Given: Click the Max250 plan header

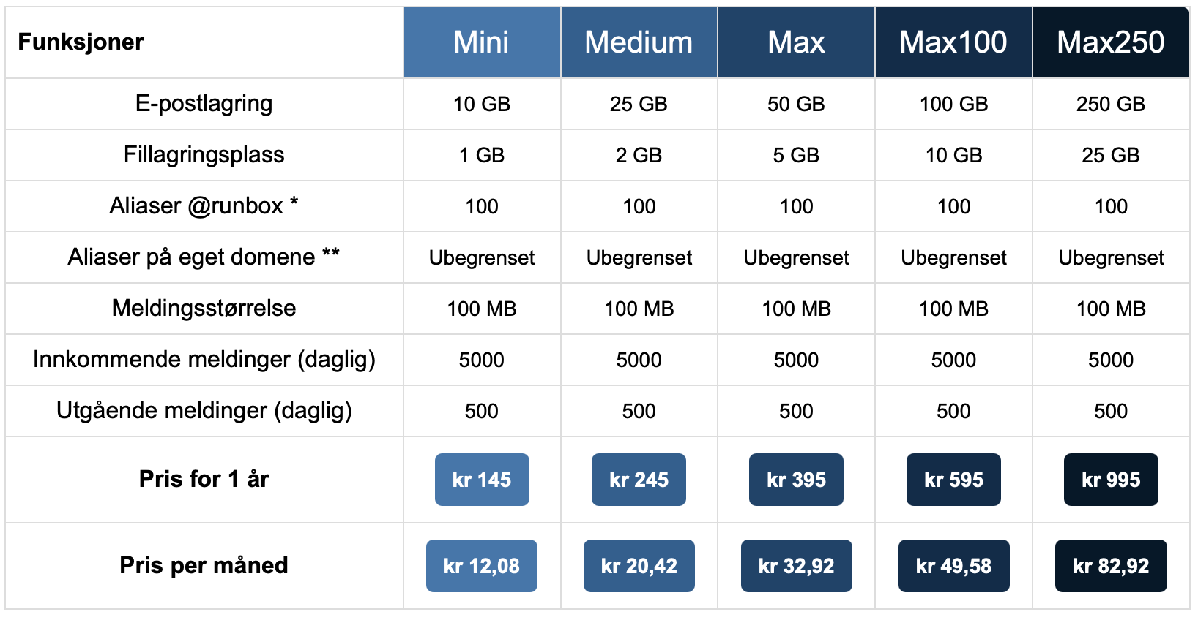Looking at the screenshot, I should click(x=1111, y=42).
